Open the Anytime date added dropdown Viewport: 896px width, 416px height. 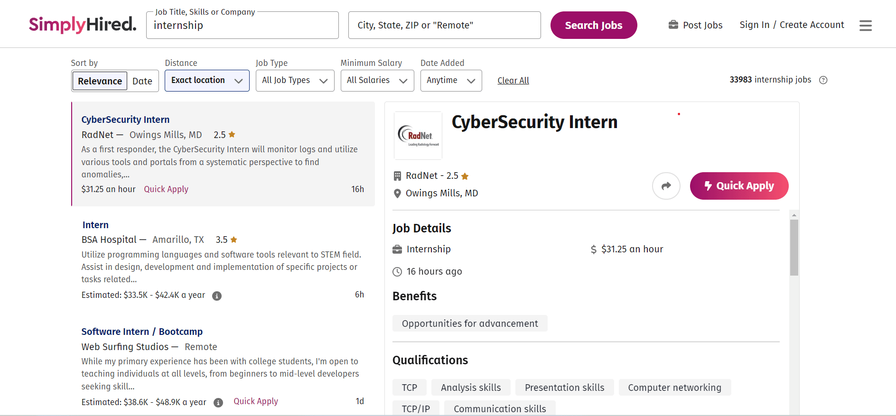[x=451, y=81]
